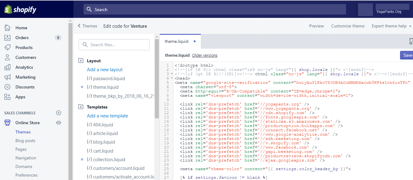Click the expand editor icon at tab bar edge
Screen dimensions: 413x180
(411, 41)
